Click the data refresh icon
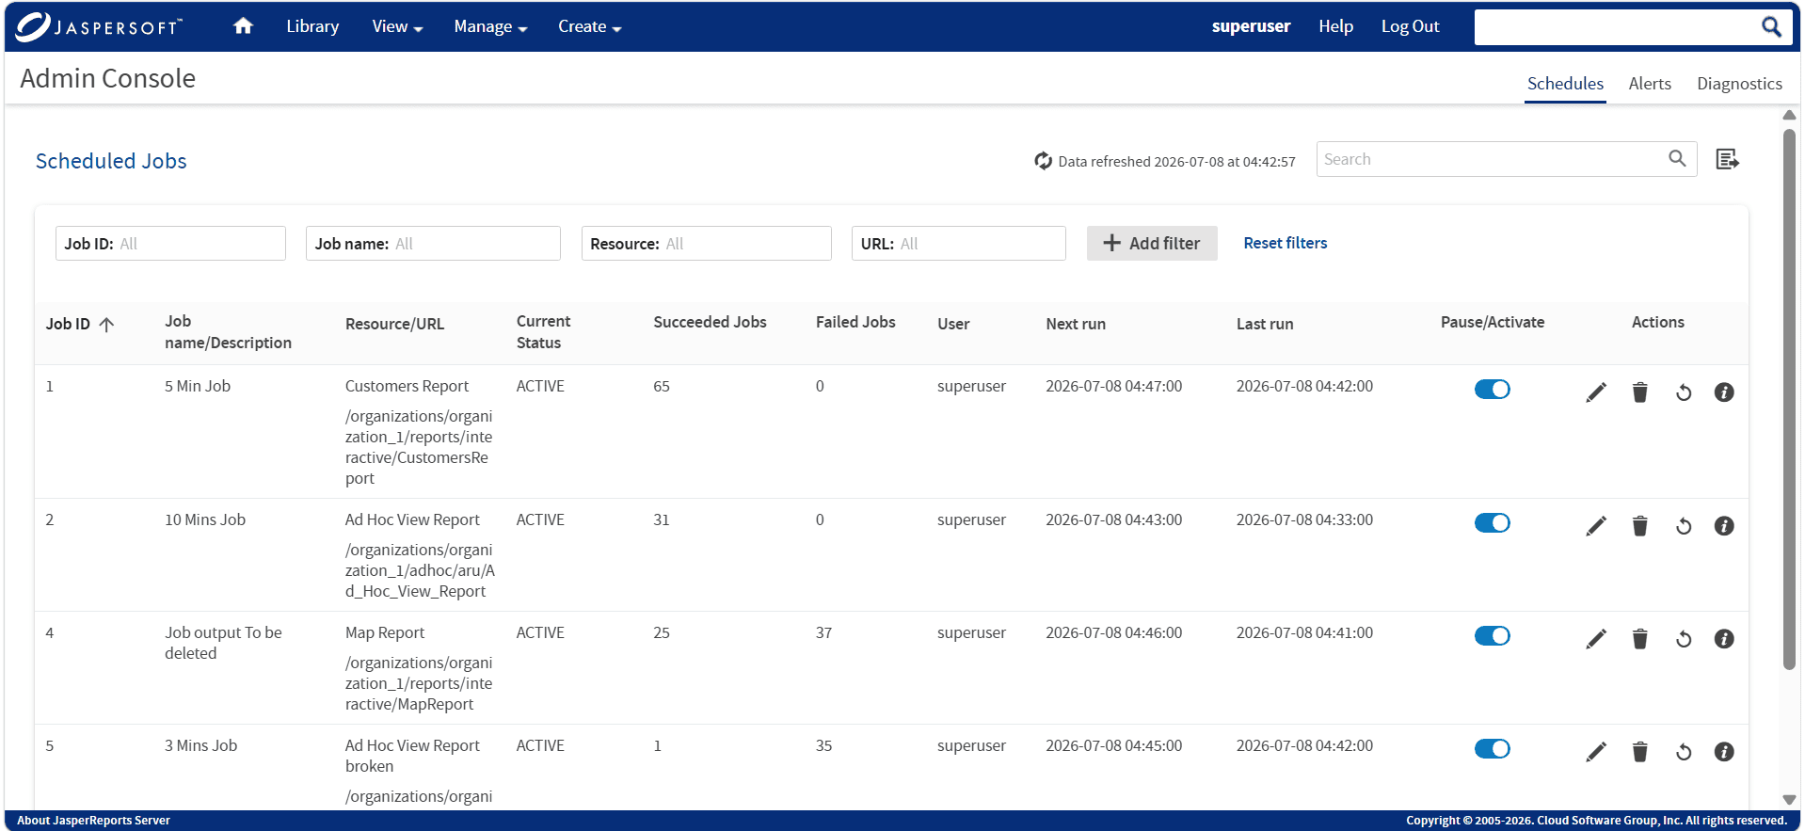1805x831 pixels. click(1043, 161)
